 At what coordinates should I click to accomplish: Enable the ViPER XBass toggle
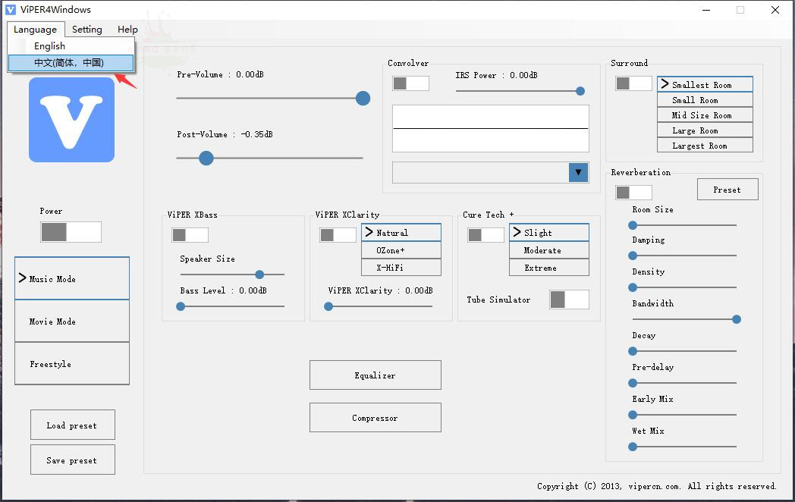click(x=190, y=235)
